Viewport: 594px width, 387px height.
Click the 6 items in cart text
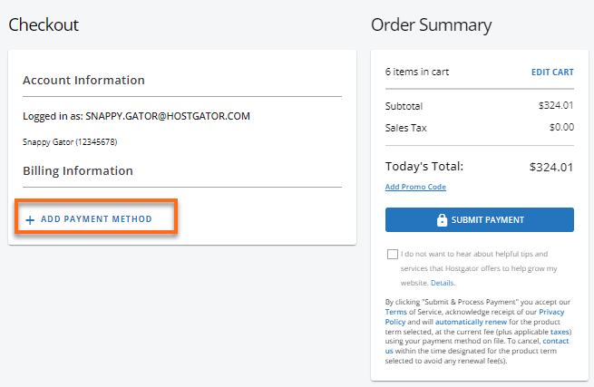click(x=417, y=72)
